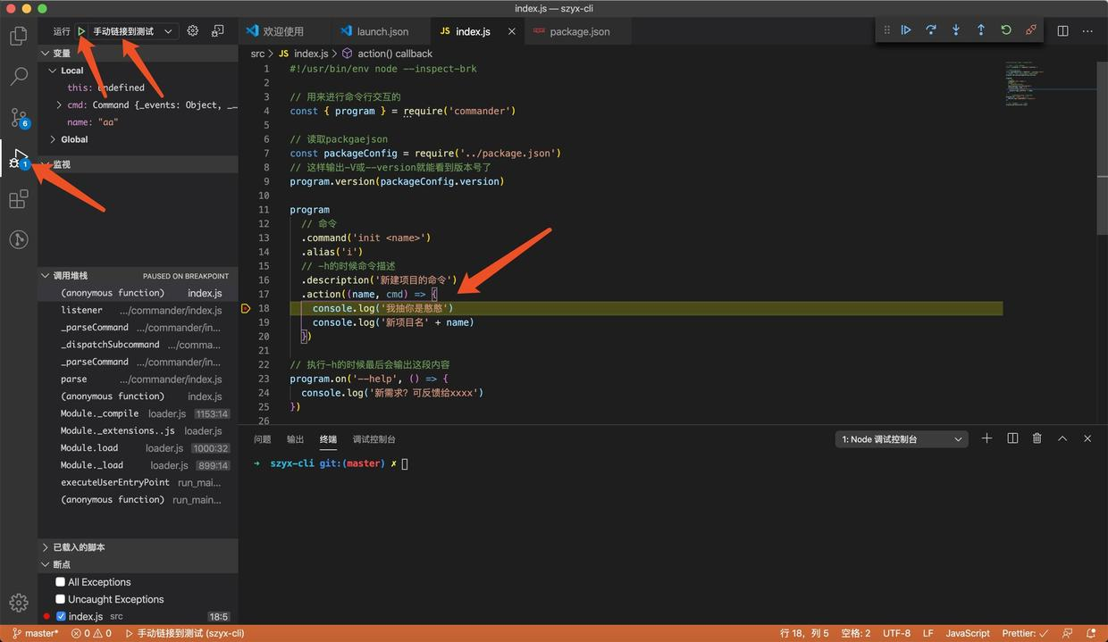Step into in the debug toolbar
Viewport: 1108px width, 642px height.
pos(955,29)
